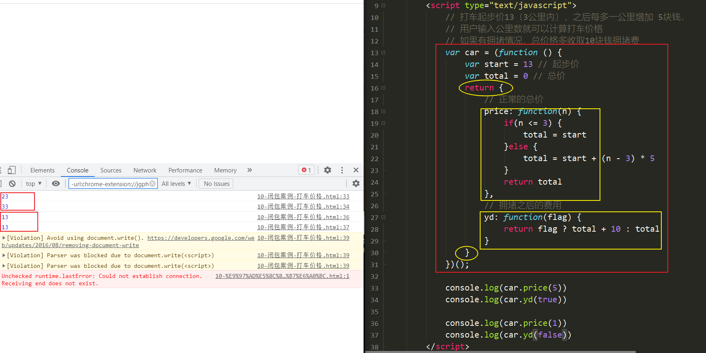Screen dimensions: 706x353
Task: Open the Sources tab
Action: 111,170
